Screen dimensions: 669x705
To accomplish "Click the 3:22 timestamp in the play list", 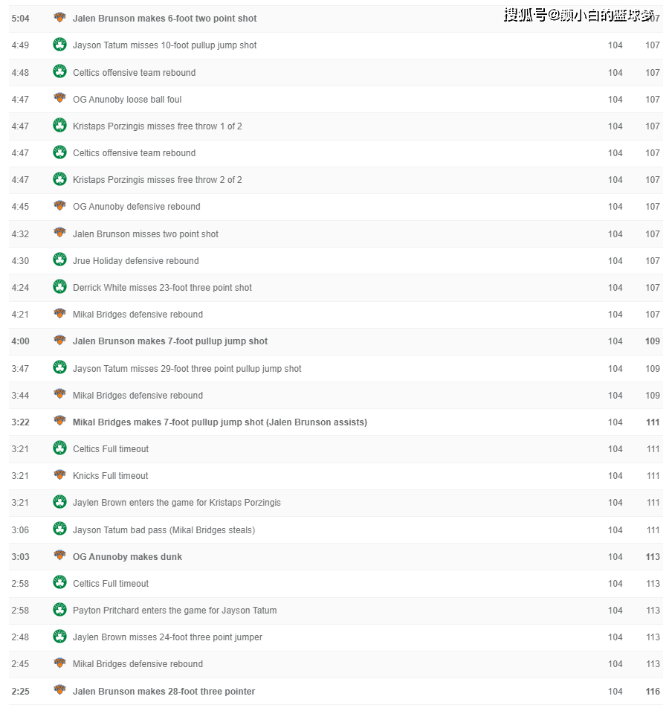I will [x=20, y=422].
